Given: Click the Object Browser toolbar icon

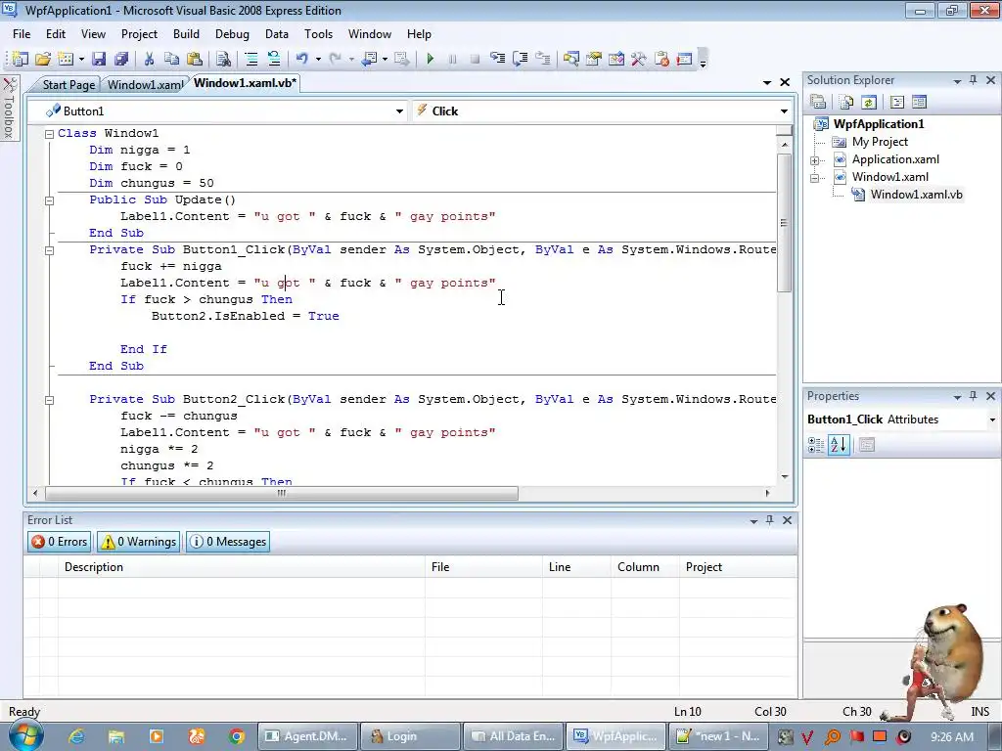Looking at the screenshot, I should tap(616, 60).
